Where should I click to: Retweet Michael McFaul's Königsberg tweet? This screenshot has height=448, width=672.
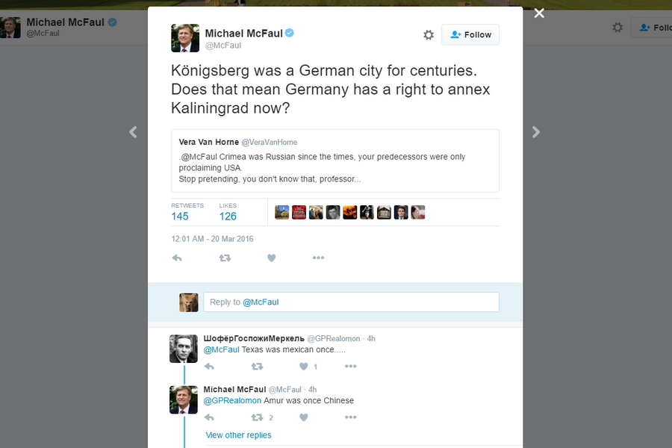(225, 258)
